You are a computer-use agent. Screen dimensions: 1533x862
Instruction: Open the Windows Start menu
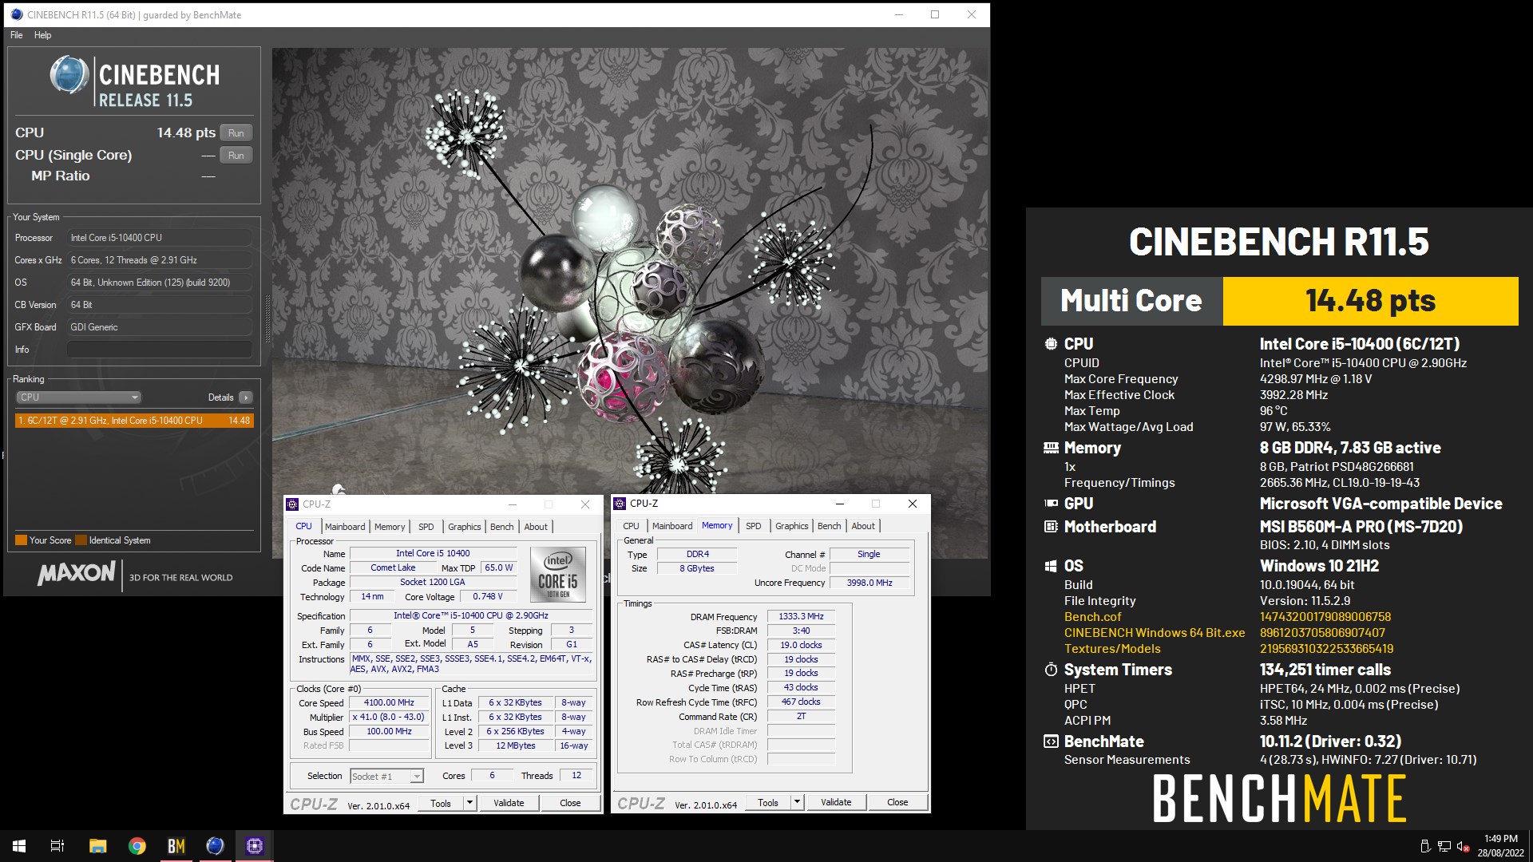click(19, 846)
